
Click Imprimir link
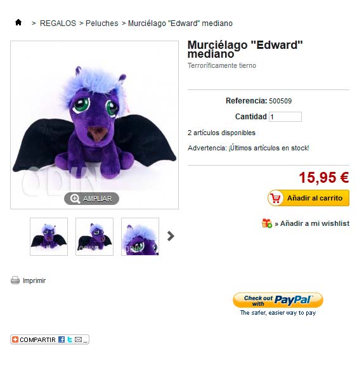coord(34,280)
